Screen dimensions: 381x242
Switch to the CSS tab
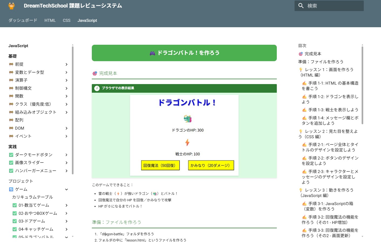point(66,20)
